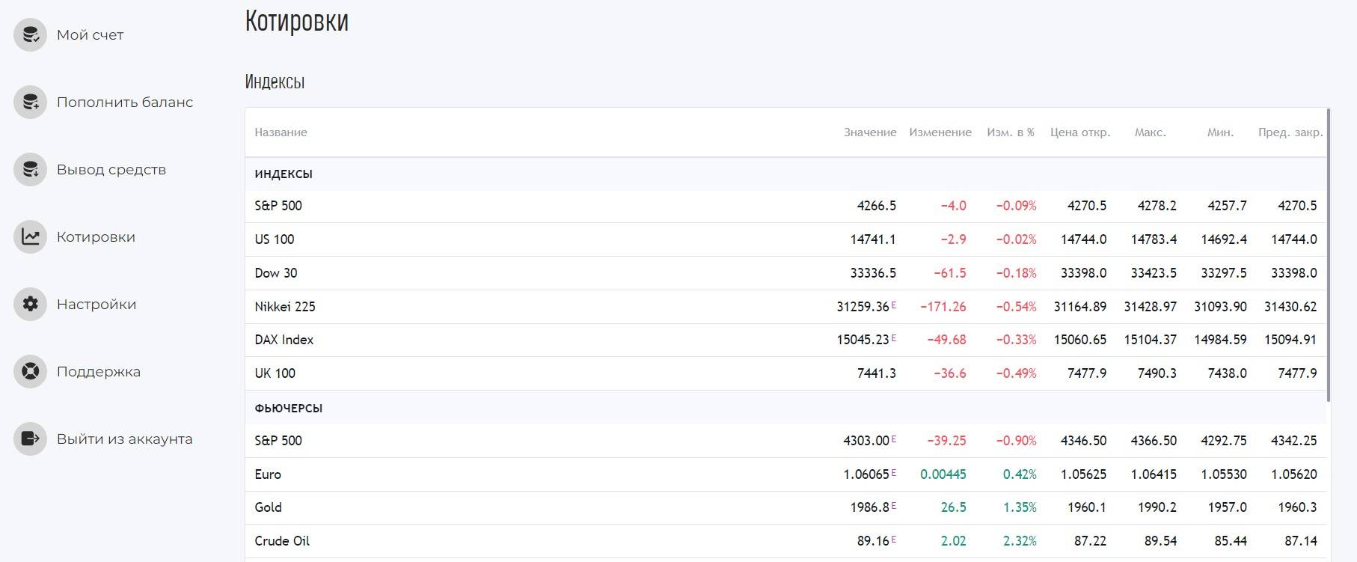This screenshot has height=562, width=1357.
Task: Click the Settings gear icon
Action: (31, 304)
